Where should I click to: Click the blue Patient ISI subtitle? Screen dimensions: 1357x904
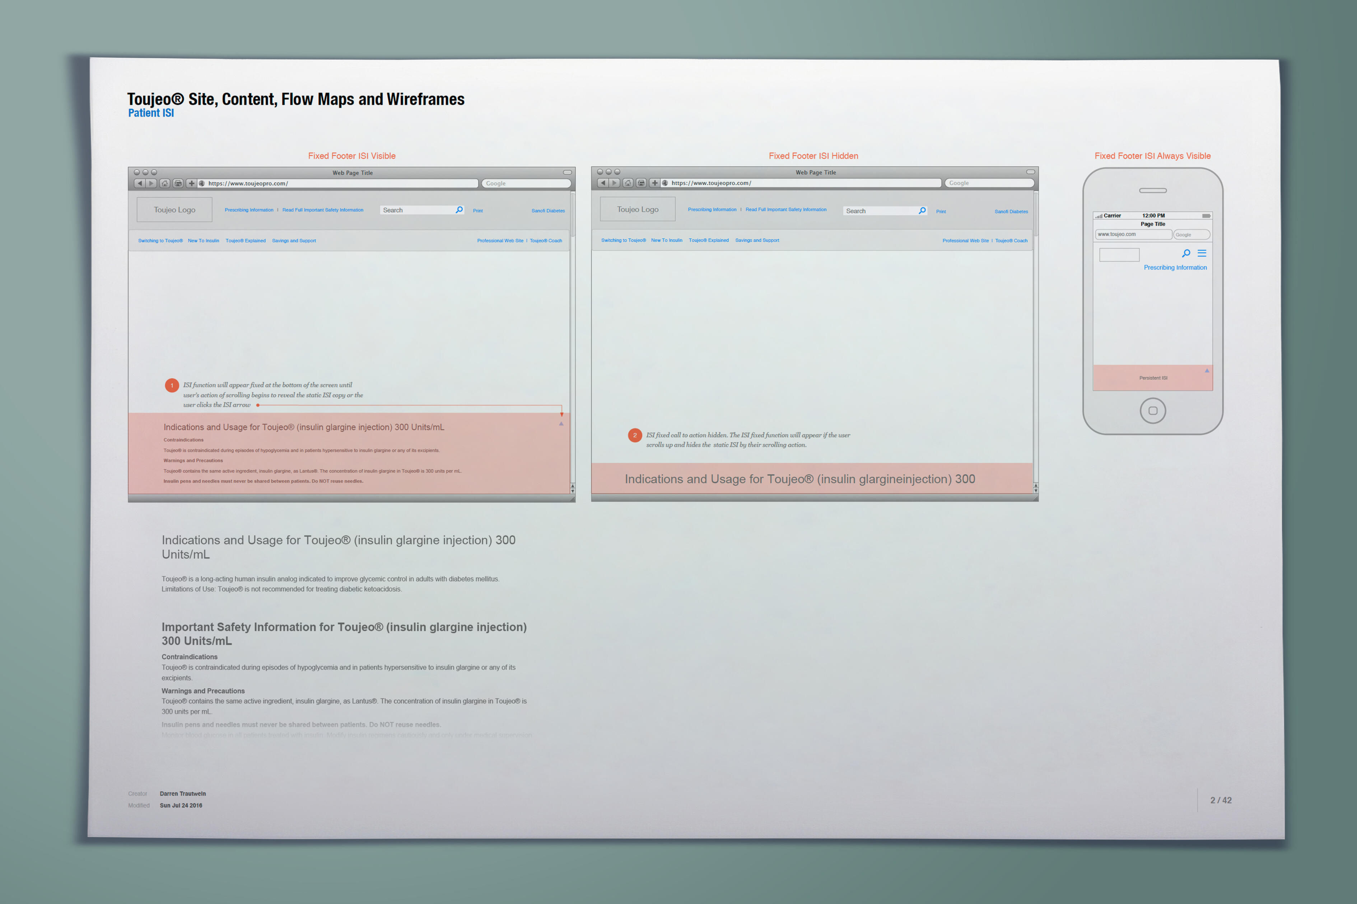coord(151,113)
